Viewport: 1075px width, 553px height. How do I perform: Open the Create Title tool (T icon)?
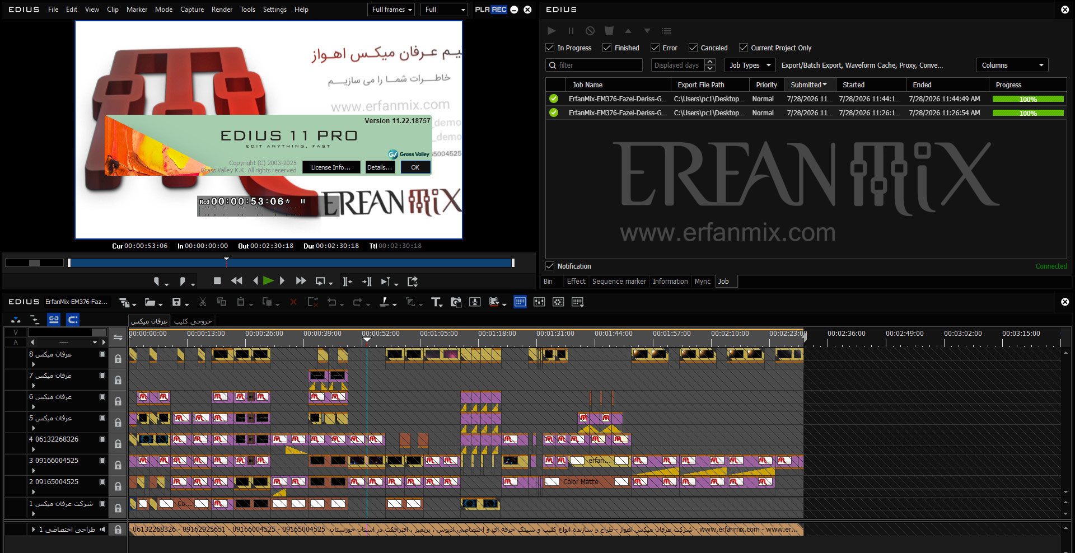tap(437, 302)
